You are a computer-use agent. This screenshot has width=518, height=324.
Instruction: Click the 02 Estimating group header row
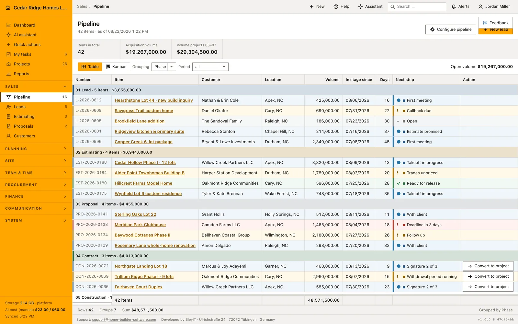[x=295, y=152]
